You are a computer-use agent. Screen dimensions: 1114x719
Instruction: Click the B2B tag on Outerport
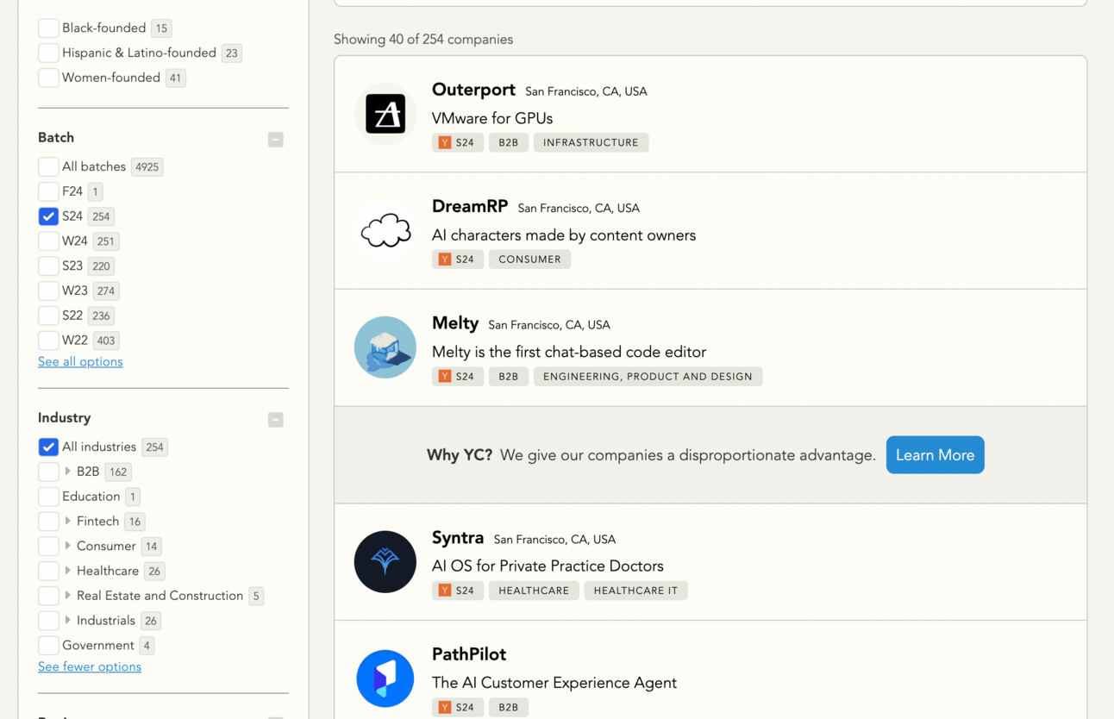click(x=509, y=142)
